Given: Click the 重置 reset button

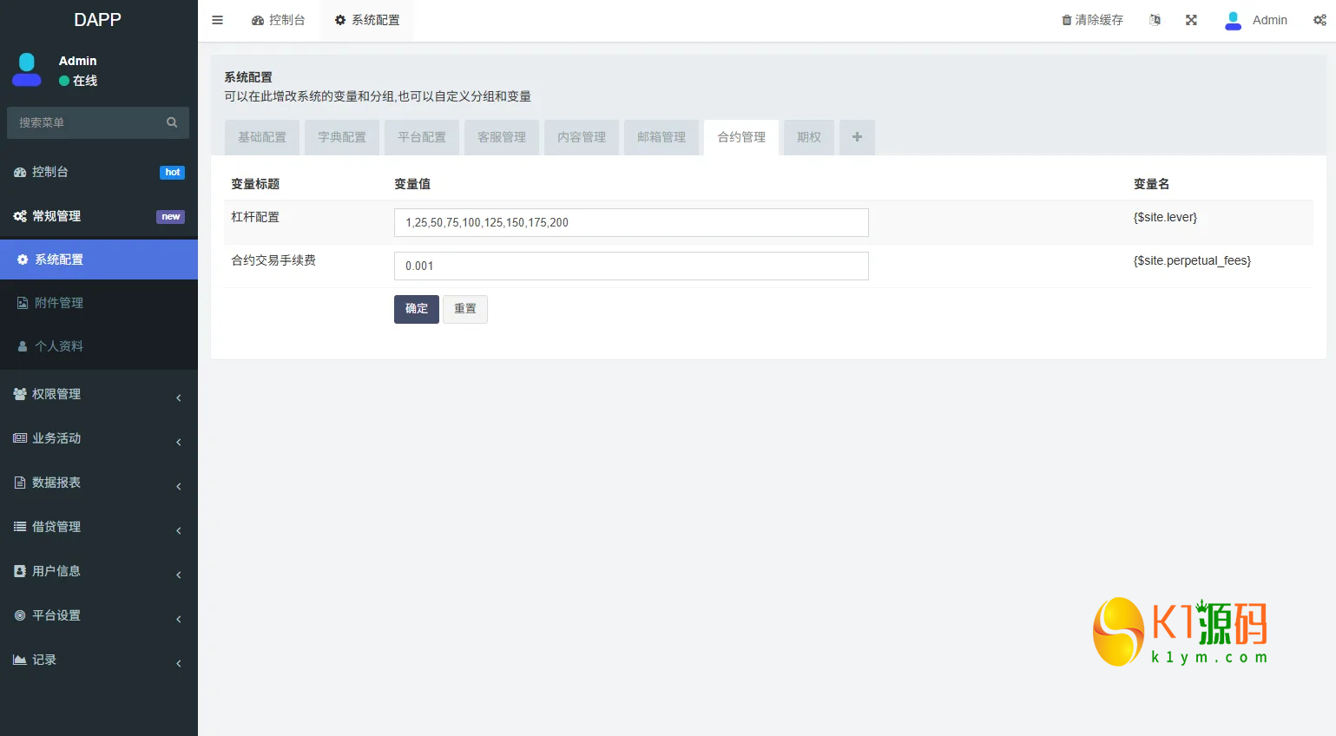Looking at the screenshot, I should [465, 309].
